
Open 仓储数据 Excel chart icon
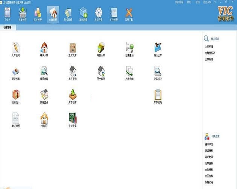point(73,120)
